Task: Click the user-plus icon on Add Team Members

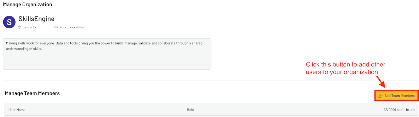Action: 381,96
